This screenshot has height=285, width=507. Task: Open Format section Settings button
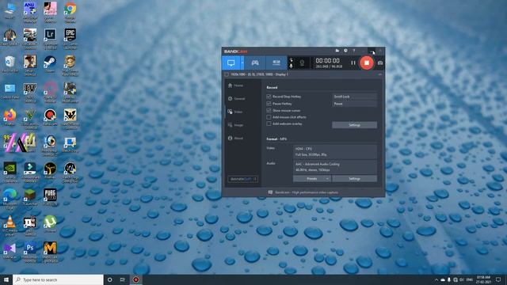[x=354, y=179]
